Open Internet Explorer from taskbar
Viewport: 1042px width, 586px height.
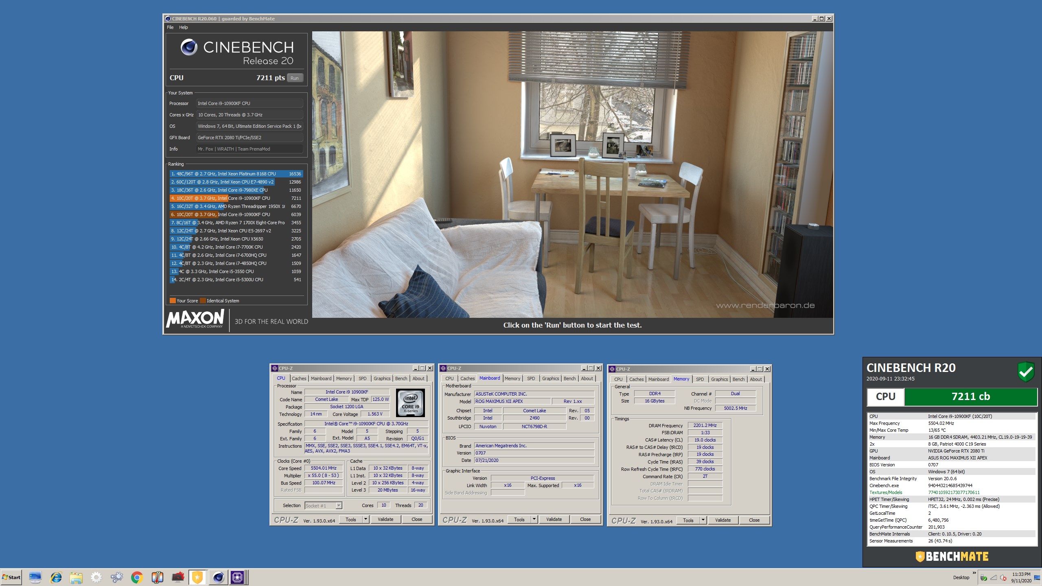click(56, 577)
